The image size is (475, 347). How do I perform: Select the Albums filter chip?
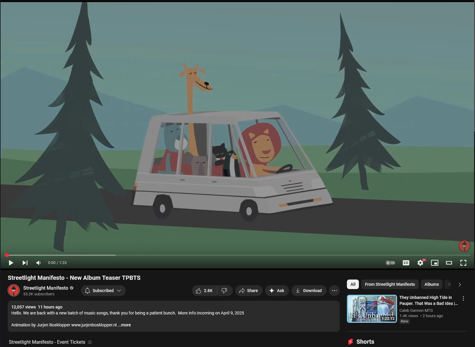(431, 284)
